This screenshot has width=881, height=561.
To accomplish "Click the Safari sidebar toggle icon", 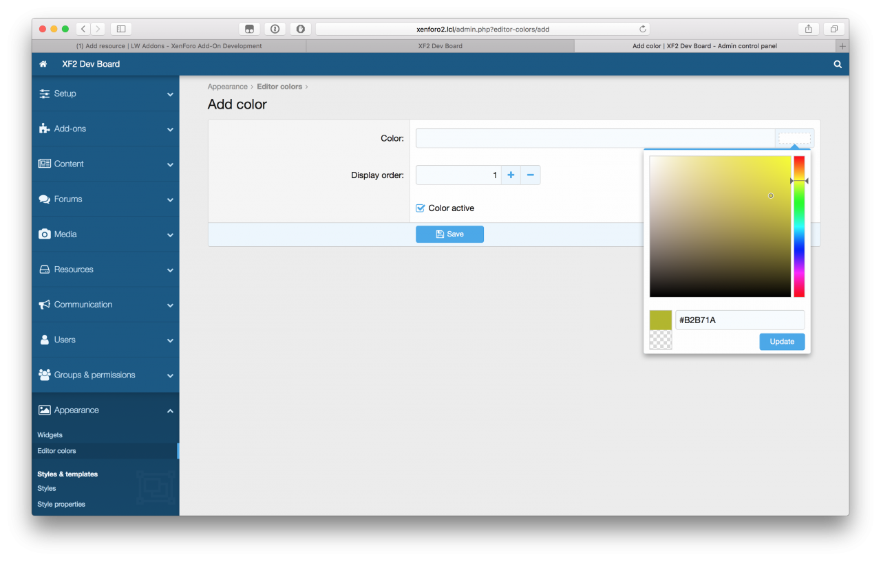I will coord(121,29).
